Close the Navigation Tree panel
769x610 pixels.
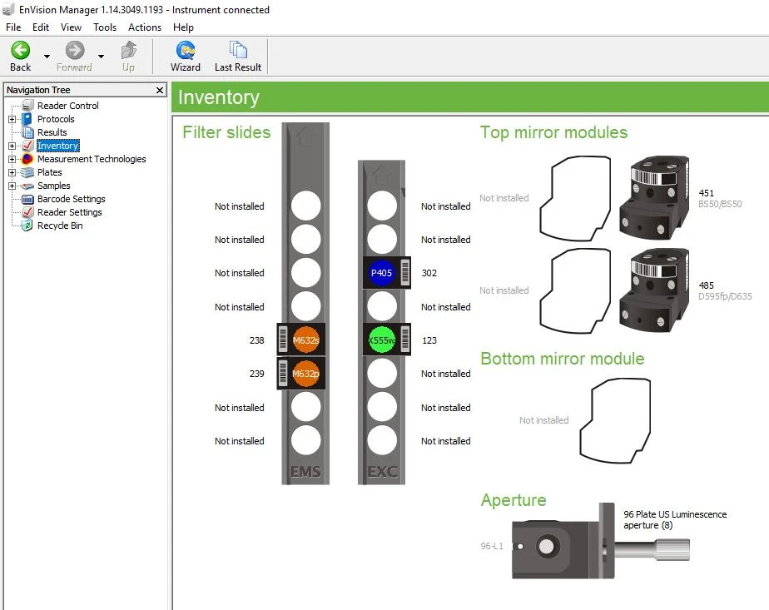click(160, 90)
